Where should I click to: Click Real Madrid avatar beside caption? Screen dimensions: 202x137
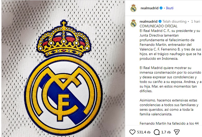coord(133,23)
